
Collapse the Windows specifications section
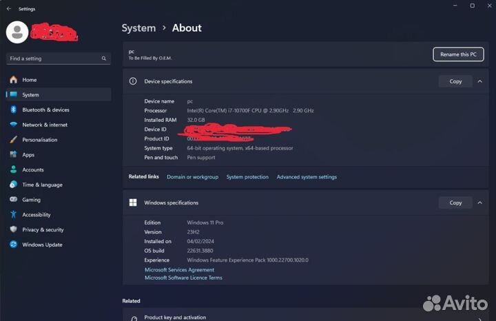tap(480, 203)
